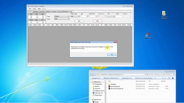Click the red Sell button
Viewport: 184px width, 103px height.
[x=97, y=21]
